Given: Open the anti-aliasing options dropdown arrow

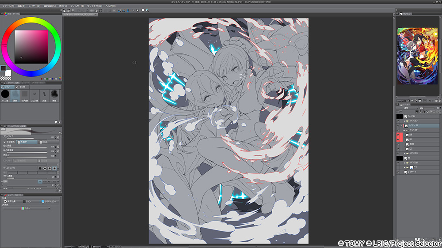Looking at the screenshot, I should 58,168.
